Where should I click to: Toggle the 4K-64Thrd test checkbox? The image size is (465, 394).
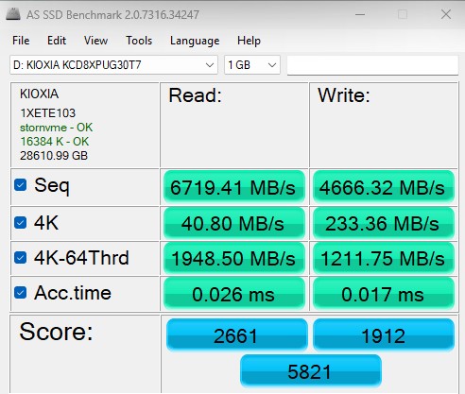(x=21, y=258)
